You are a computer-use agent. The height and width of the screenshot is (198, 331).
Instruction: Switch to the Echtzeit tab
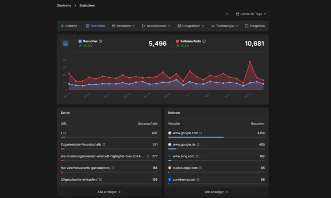69,26
